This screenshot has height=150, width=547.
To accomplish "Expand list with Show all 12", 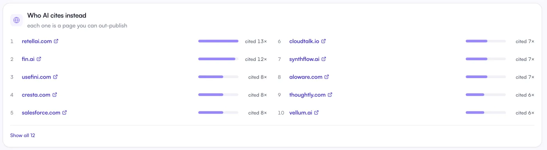I will (x=23, y=135).
